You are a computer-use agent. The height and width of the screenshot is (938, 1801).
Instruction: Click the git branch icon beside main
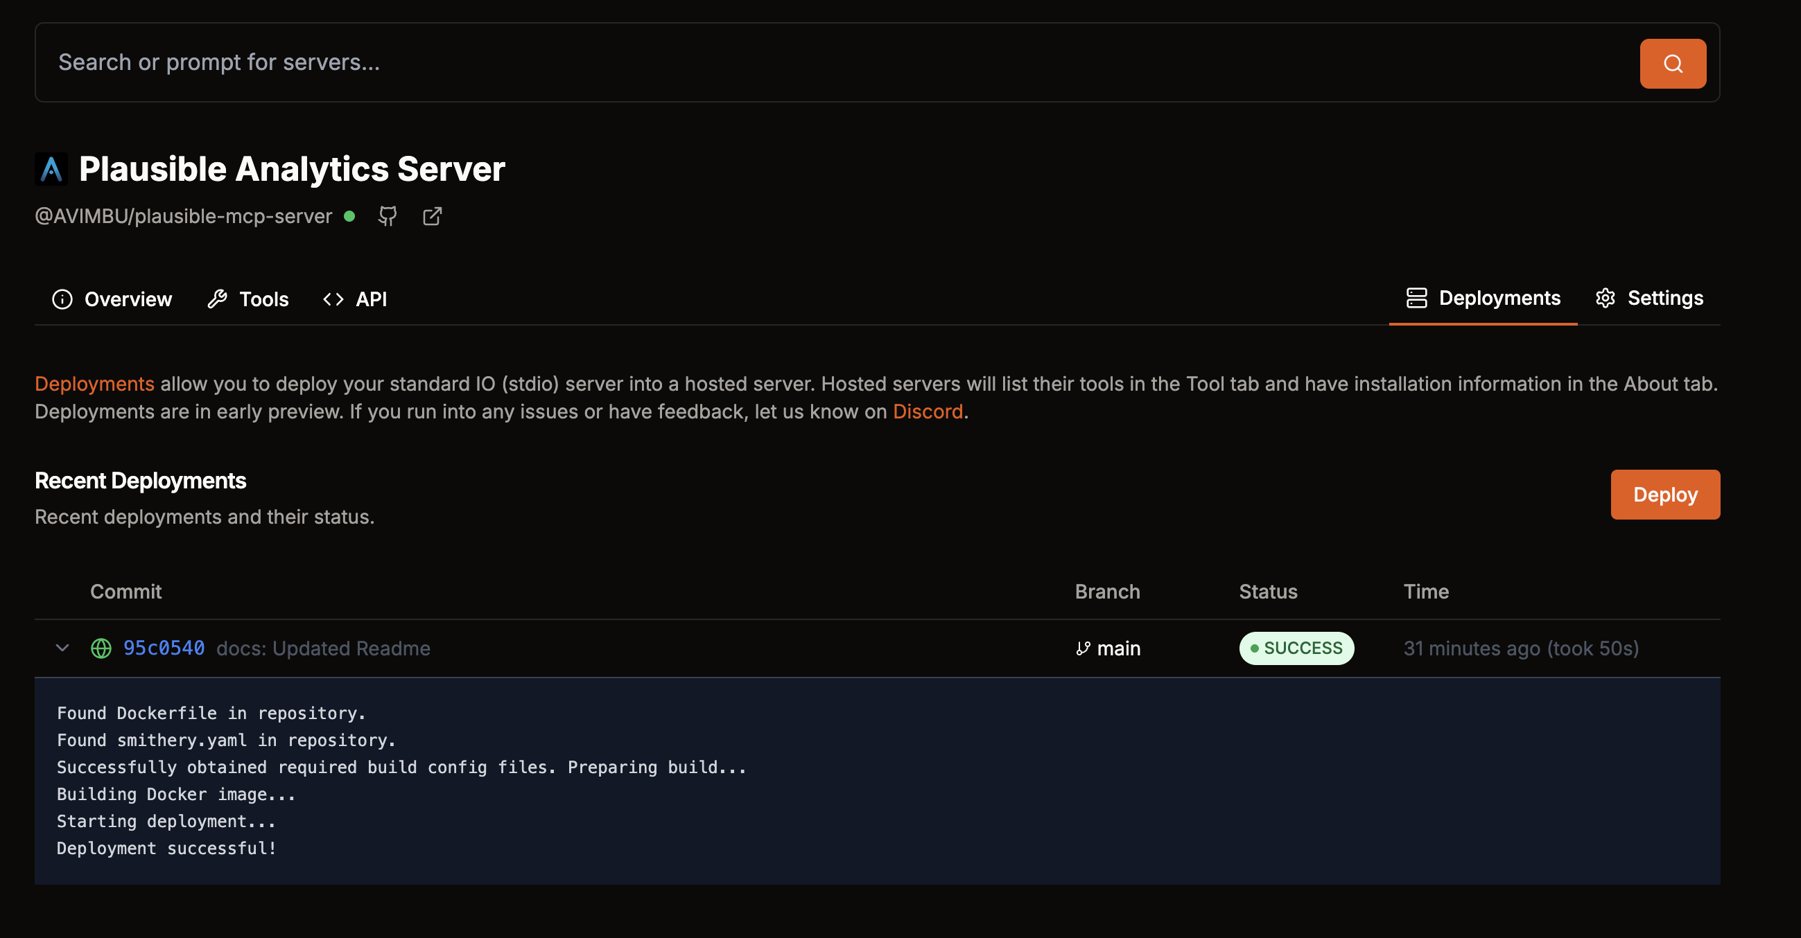(x=1083, y=649)
